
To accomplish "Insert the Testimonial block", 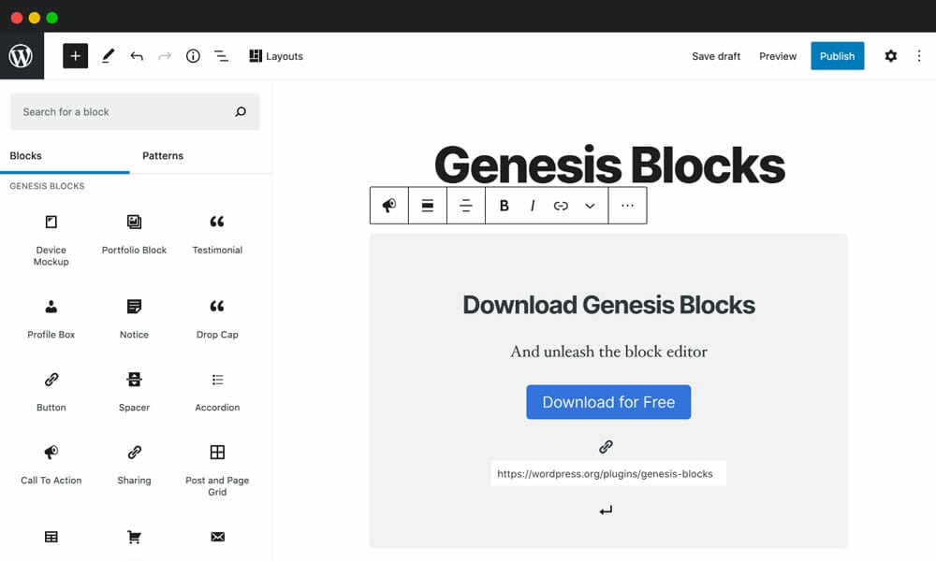I will click(x=217, y=235).
